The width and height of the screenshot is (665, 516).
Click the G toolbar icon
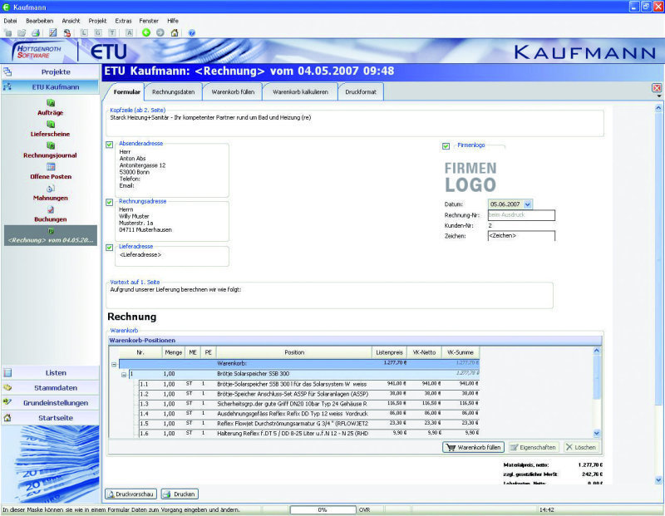(x=98, y=32)
